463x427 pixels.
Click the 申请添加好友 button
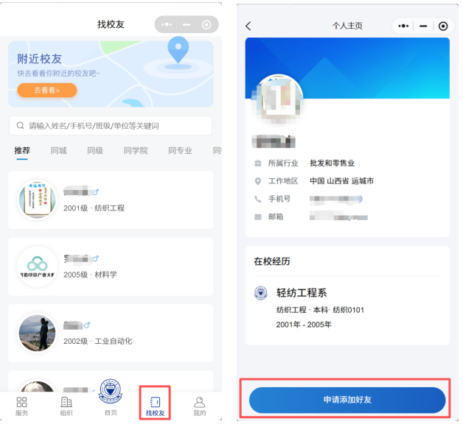[x=347, y=400]
